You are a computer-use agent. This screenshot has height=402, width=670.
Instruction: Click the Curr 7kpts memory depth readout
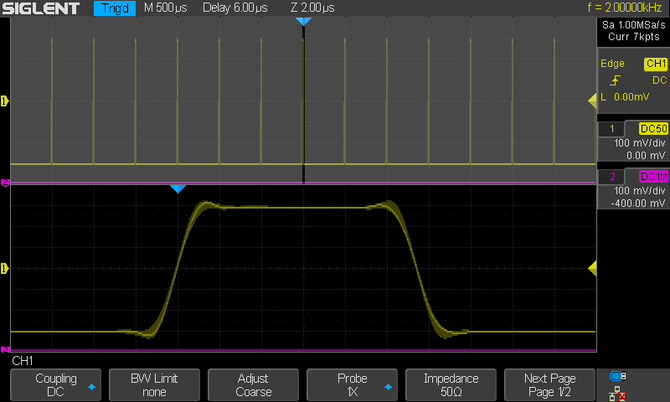point(634,37)
